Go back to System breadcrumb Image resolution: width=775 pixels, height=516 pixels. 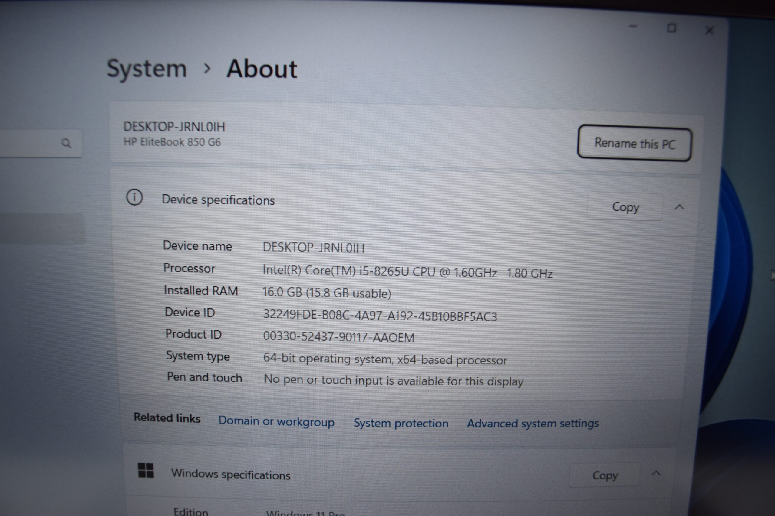pyautogui.click(x=147, y=68)
